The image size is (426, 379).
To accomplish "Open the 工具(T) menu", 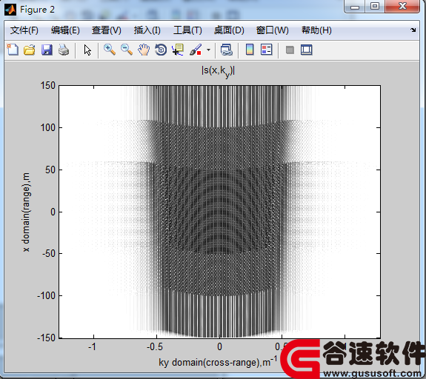I will [187, 30].
